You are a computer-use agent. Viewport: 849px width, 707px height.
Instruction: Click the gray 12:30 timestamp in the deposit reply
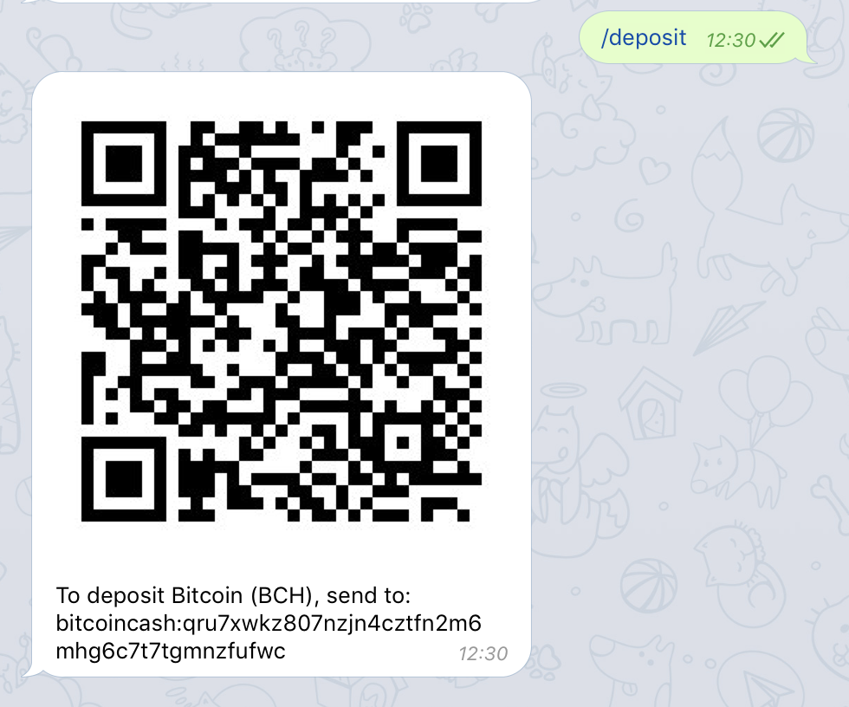[x=483, y=654]
